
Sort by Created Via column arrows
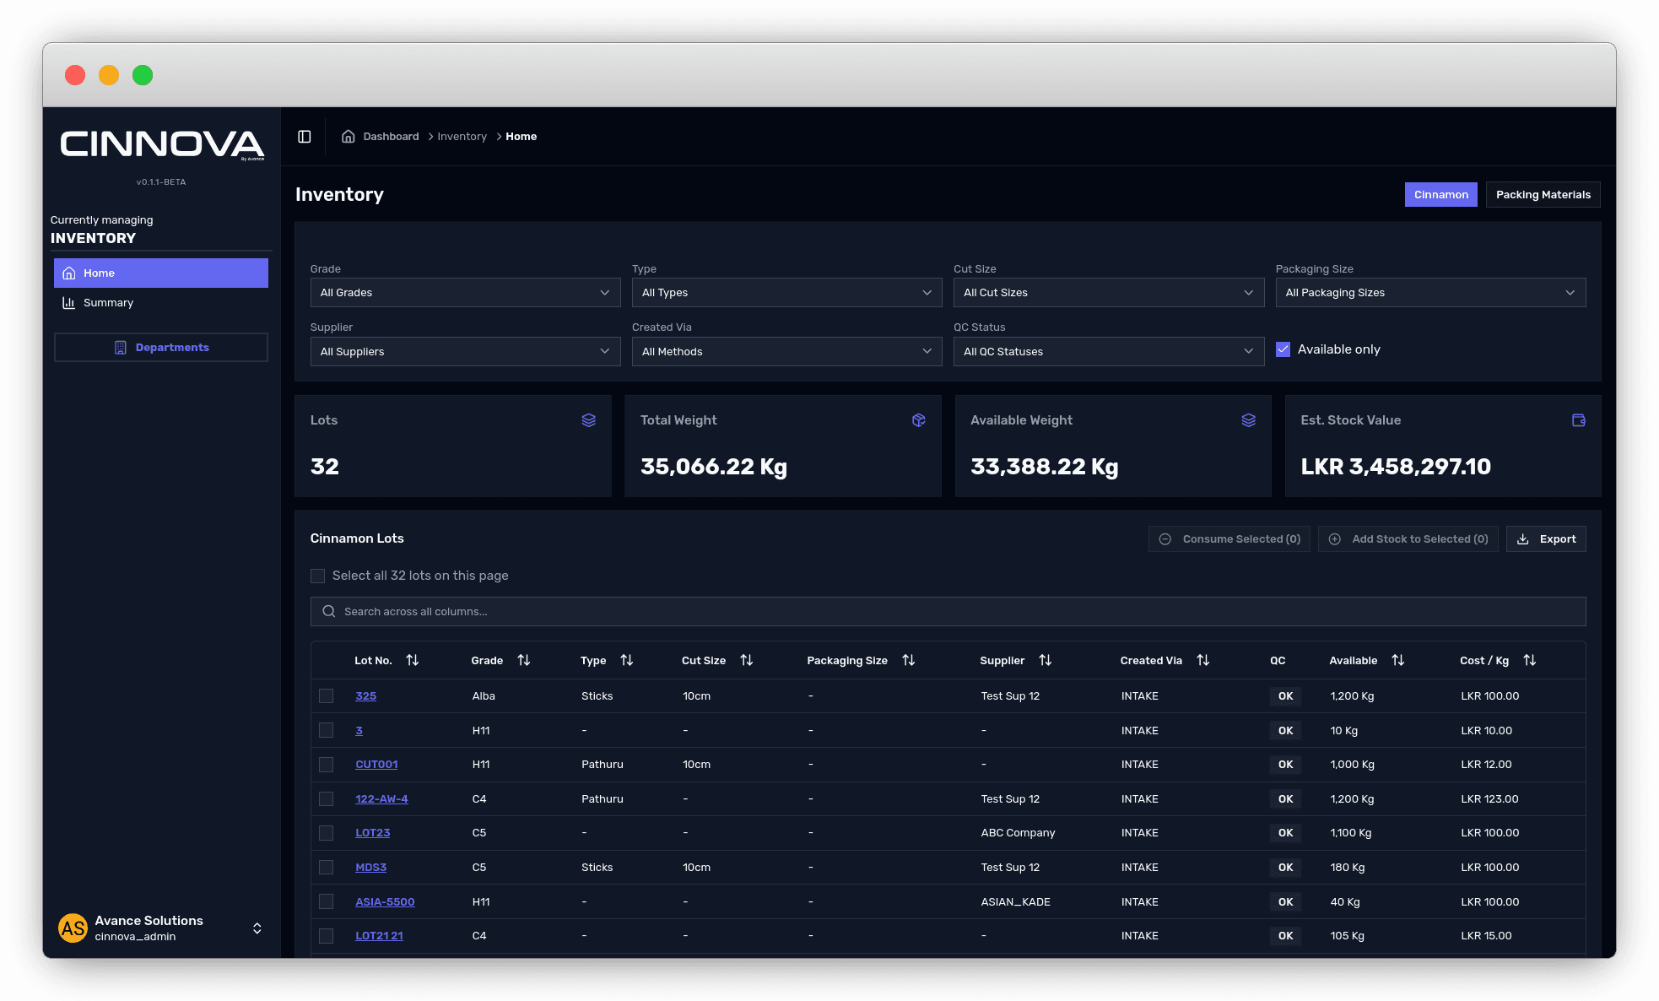(x=1203, y=660)
